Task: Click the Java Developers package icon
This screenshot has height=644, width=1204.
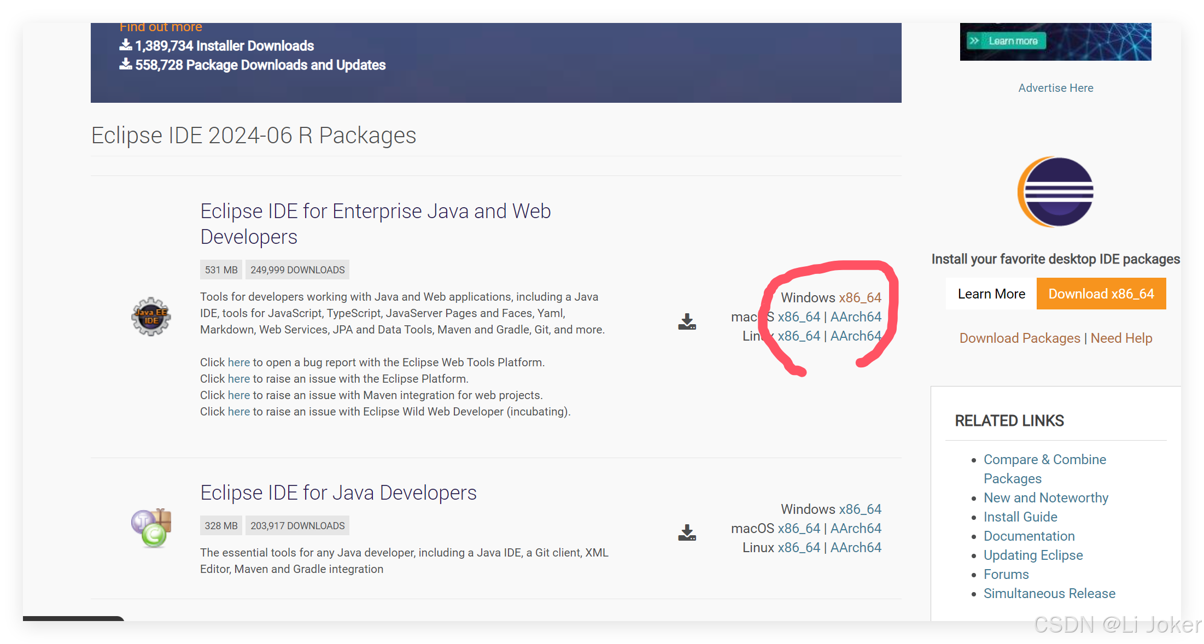Action: tap(151, 528)
